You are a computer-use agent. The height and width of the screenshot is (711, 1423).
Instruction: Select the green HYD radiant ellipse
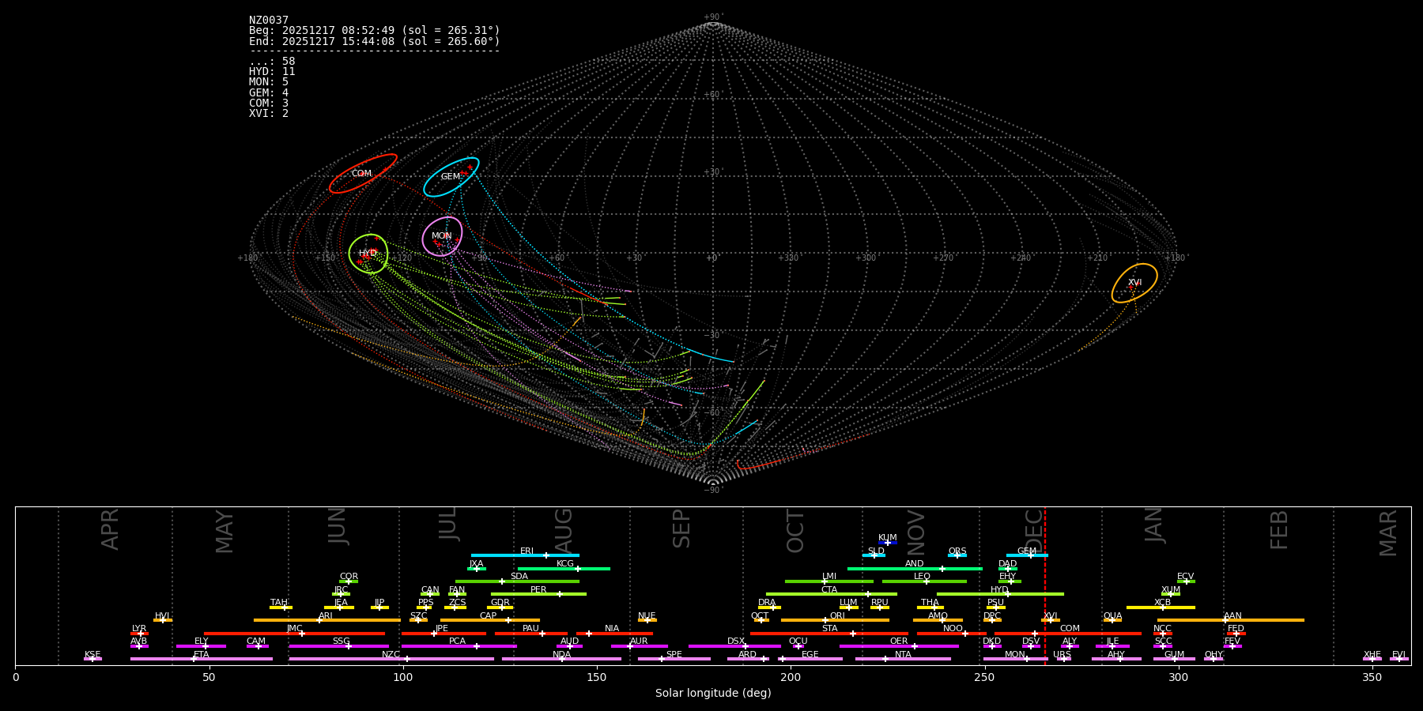pyautogui.click(x=368, y=254)
